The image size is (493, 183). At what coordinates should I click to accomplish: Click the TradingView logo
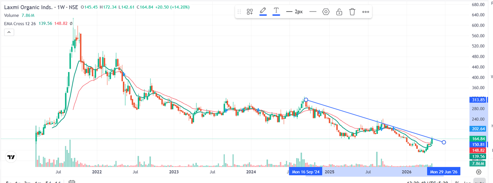[12, 157]
